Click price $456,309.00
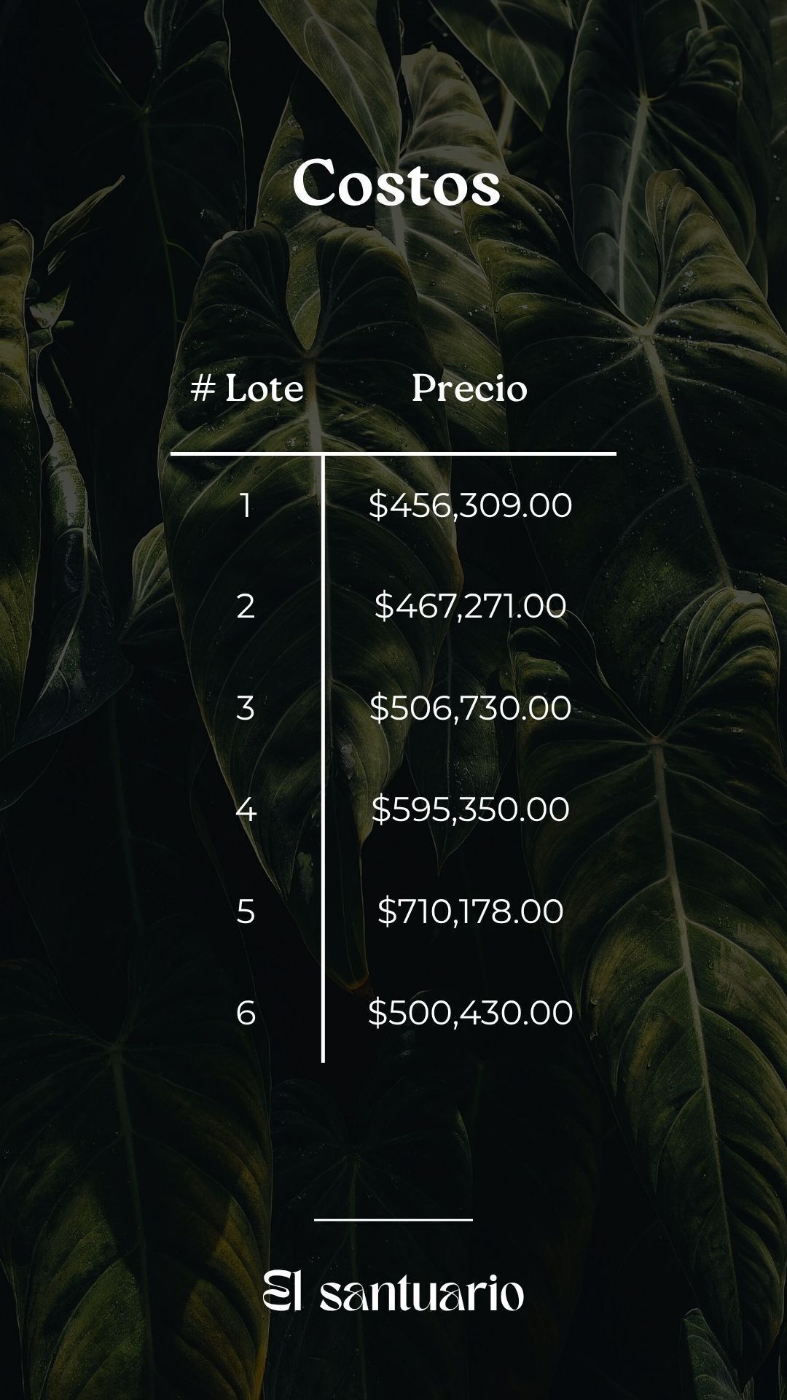This screenshot has width=787, height=1400. point(470,505)
